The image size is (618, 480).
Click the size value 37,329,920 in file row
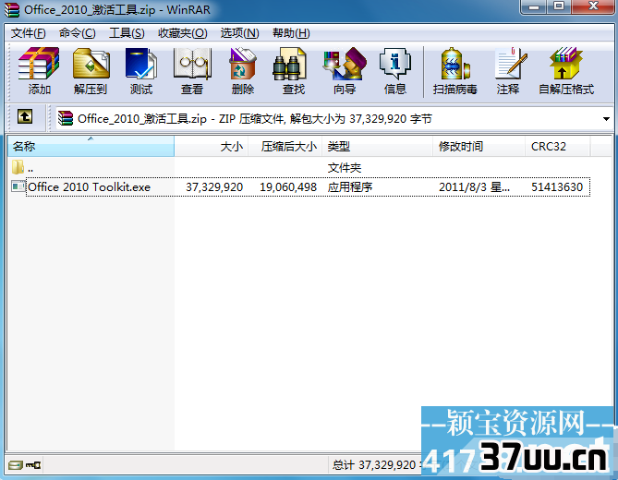coord(214,187)
